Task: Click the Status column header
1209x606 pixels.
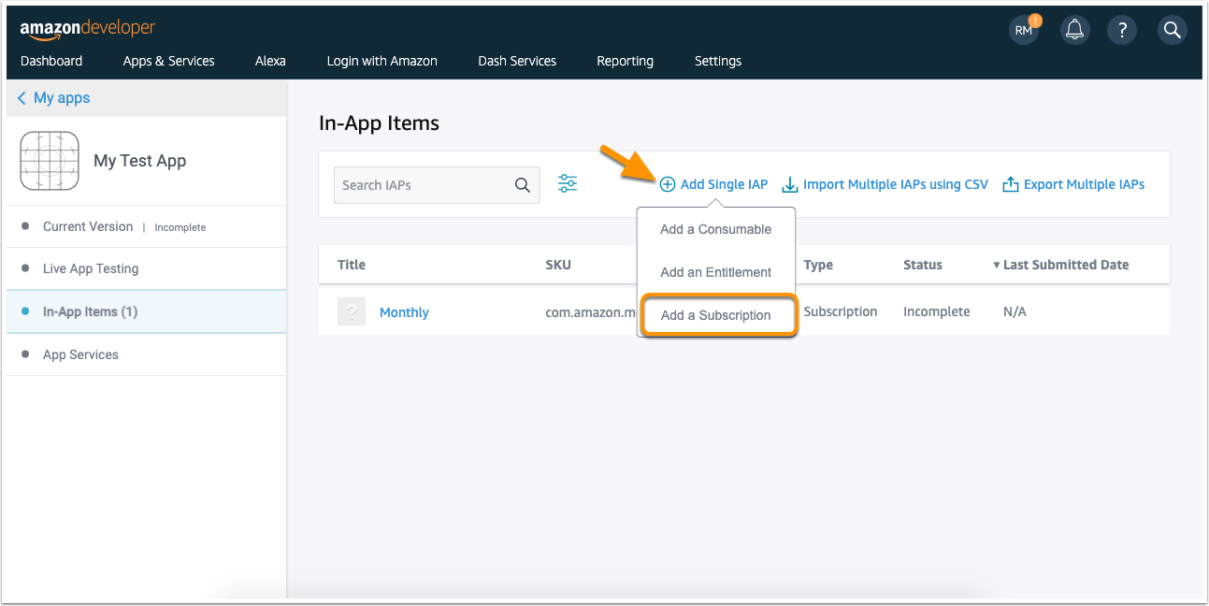Action: (x=923, y=265)
